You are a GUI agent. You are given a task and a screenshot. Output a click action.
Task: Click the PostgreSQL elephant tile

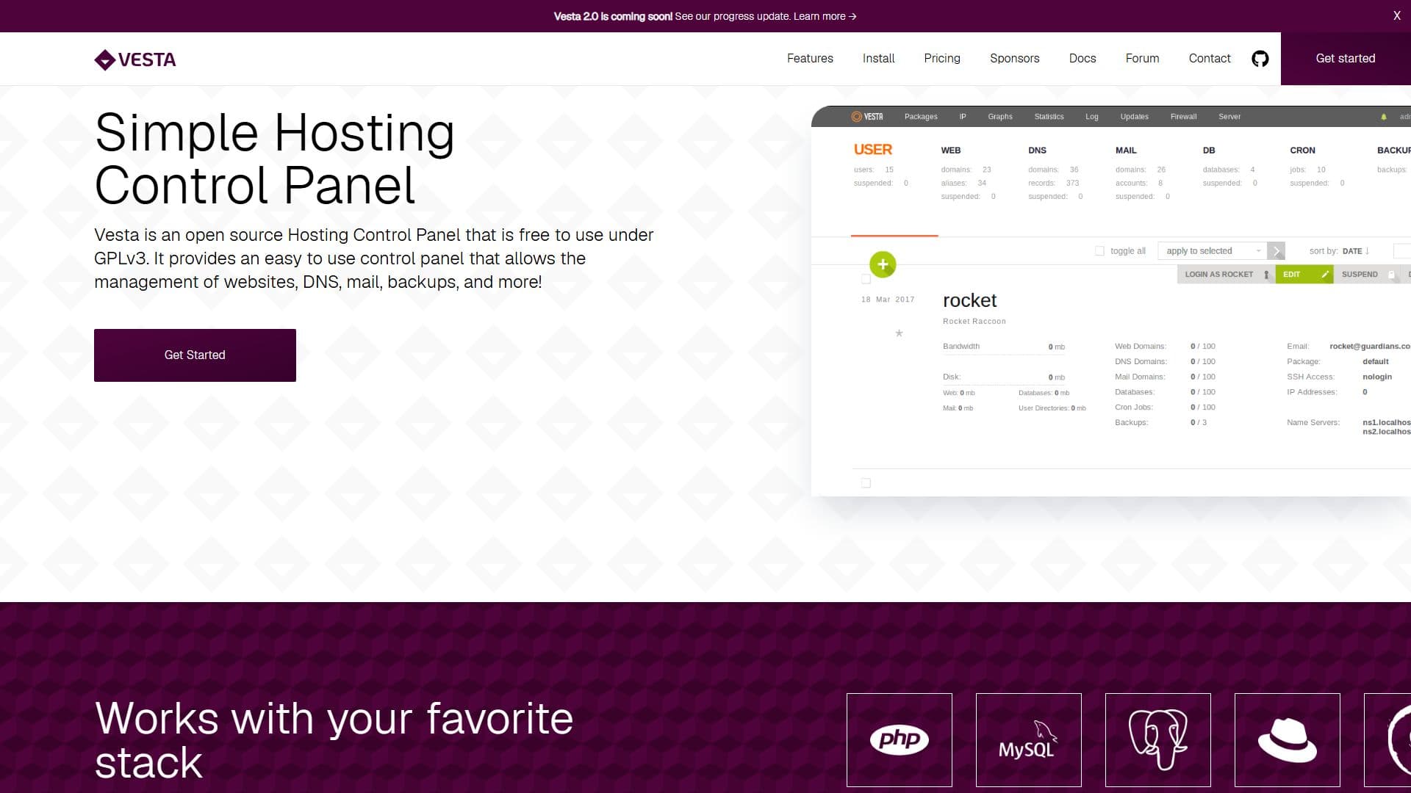pos(1157,739)
